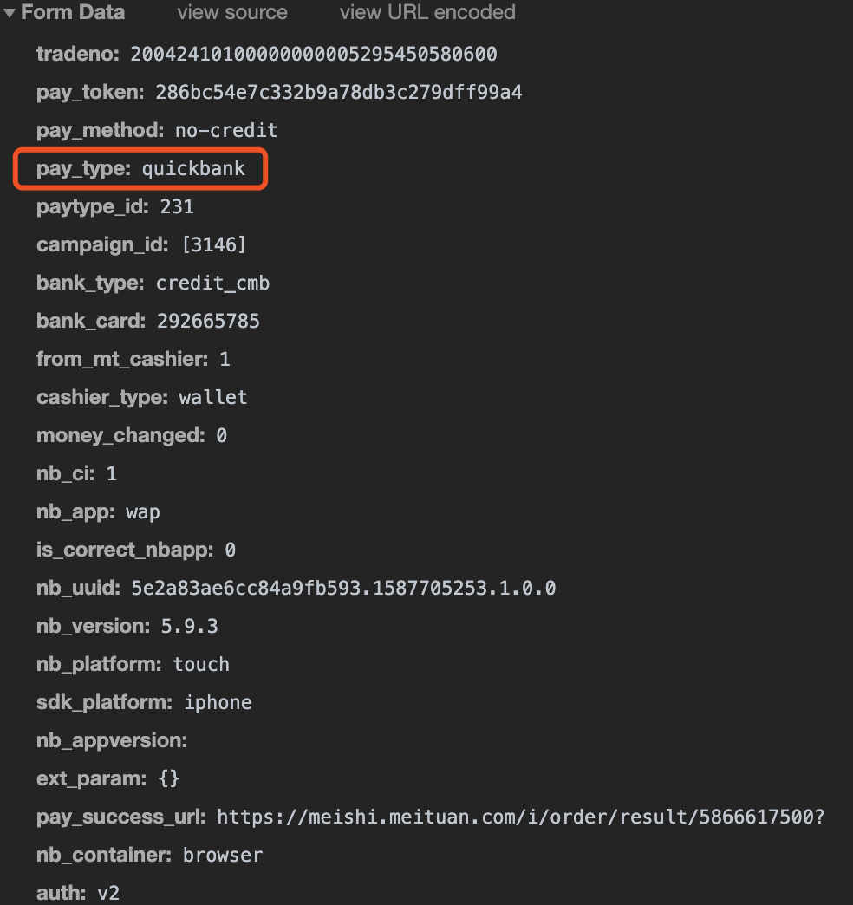This screenshot has height=905, width=853.
Task: Collapse the Form Data section triangle
Action: (10, 13)
